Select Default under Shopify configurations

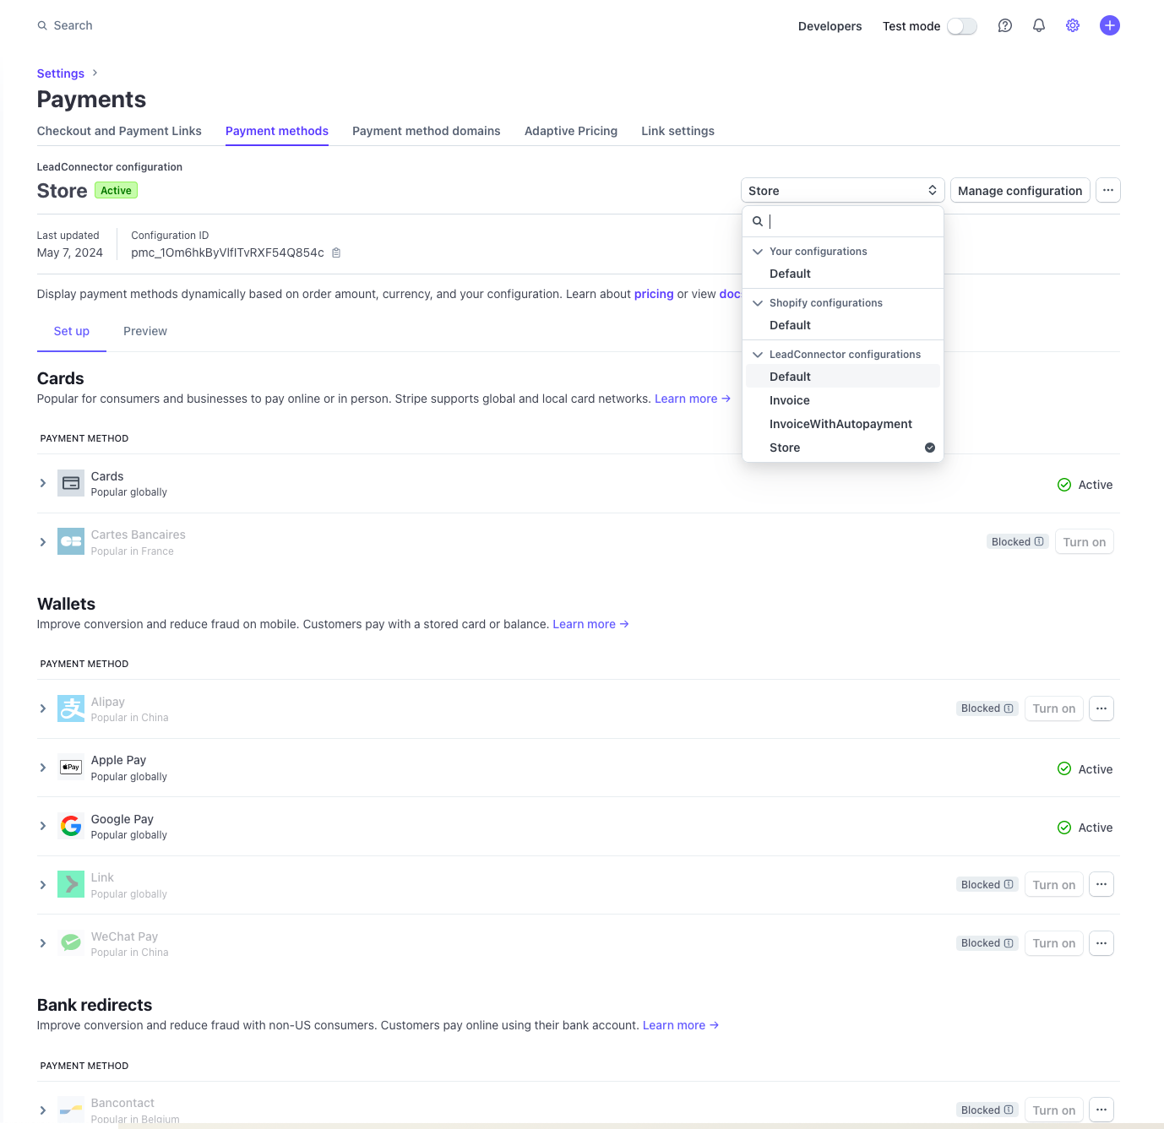tap(843, 325)
